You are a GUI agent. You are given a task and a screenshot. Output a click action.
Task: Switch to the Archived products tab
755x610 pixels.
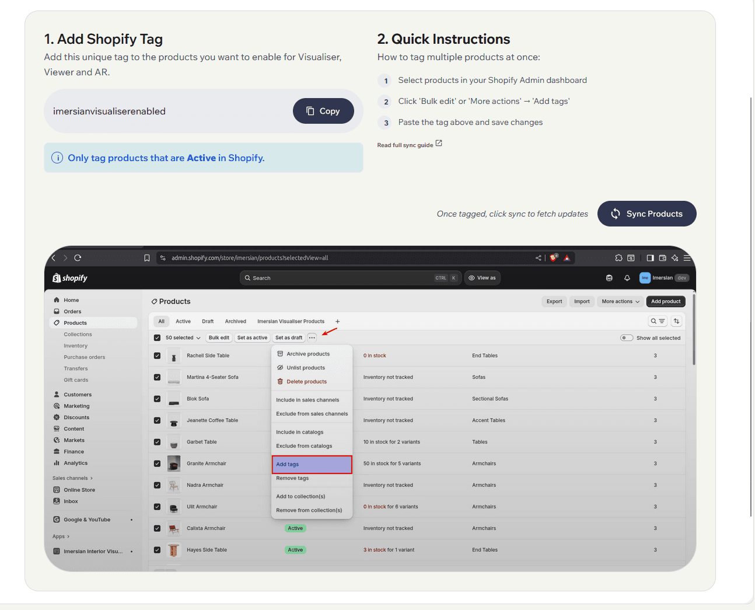[236, 321]
